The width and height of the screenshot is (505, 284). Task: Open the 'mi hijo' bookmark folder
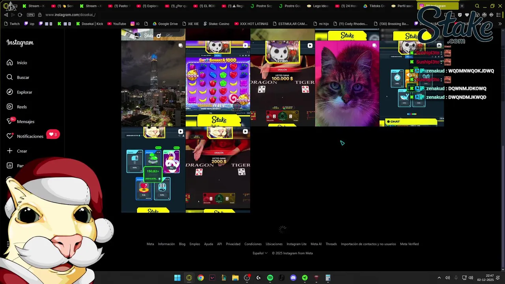click(x=321, y=24)
